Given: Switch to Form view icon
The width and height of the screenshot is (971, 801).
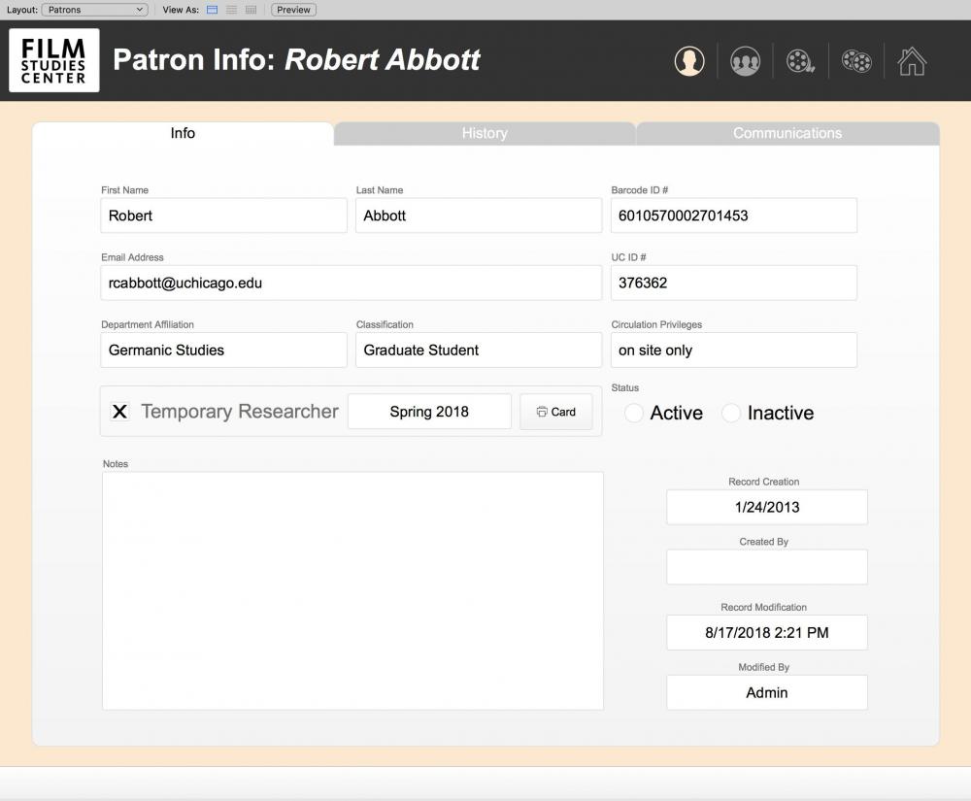Looking at the screenshot, I should 213,10.
